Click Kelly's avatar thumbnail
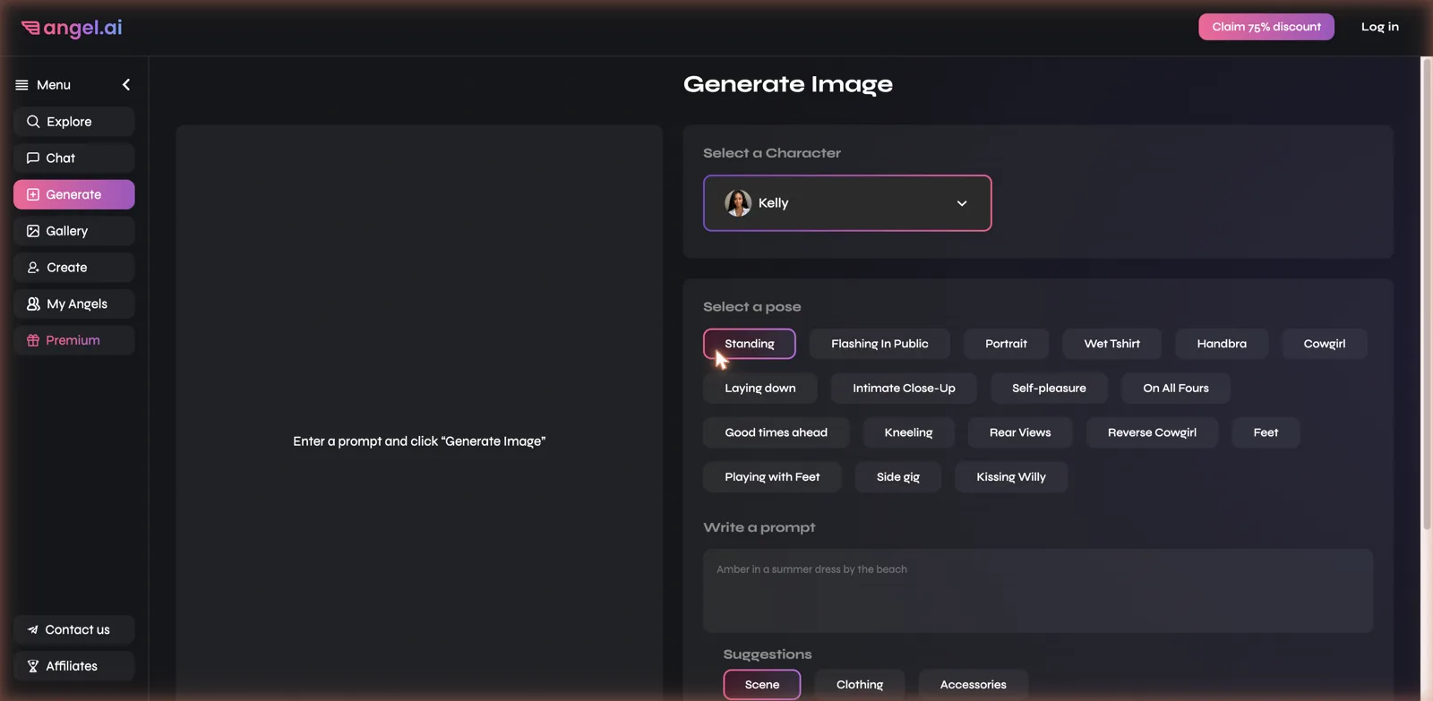 [738, 203]
